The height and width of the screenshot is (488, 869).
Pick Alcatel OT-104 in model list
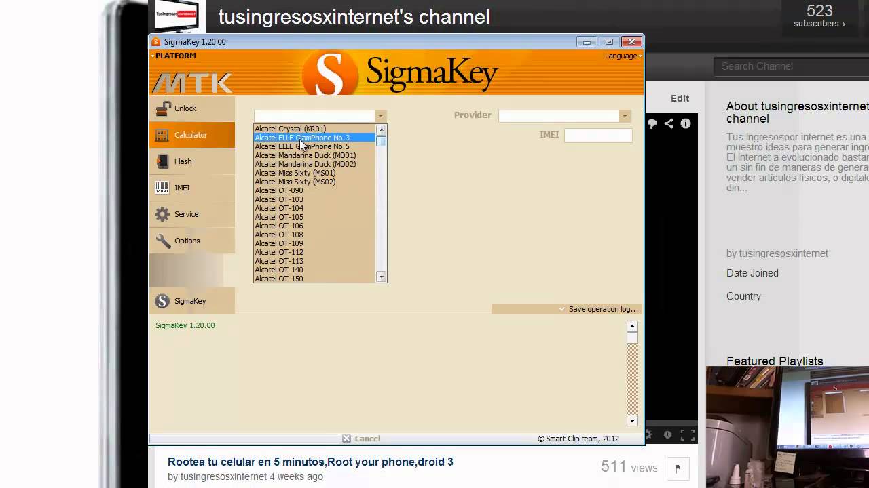[x=314, y=208]
